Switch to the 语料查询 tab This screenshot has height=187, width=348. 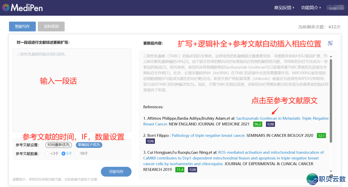pyautogui.click(x=51, y=26)
